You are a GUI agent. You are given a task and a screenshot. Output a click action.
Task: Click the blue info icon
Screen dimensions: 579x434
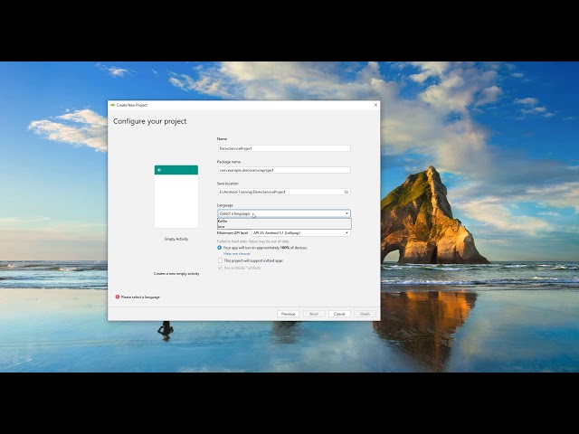tap(219, 248)
